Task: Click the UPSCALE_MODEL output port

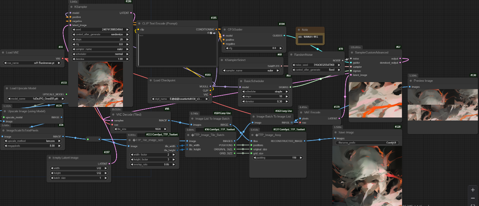Action: (66, 94)
